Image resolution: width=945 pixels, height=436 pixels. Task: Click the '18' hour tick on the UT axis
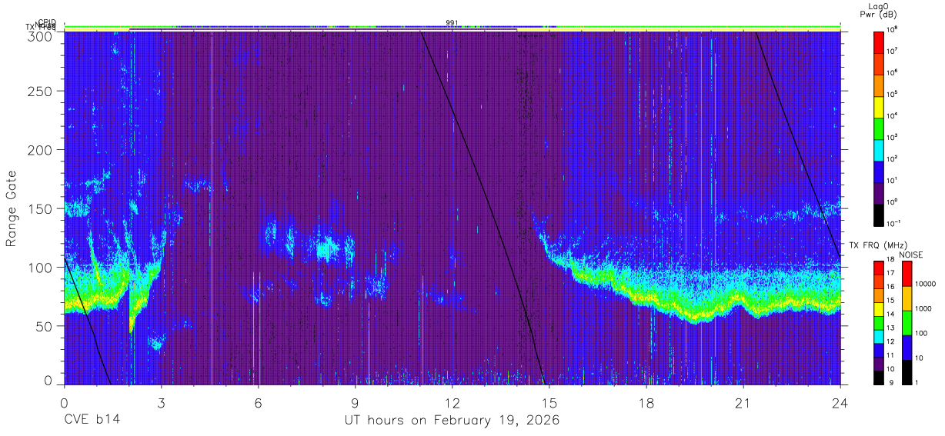click(x=646, y=403)
